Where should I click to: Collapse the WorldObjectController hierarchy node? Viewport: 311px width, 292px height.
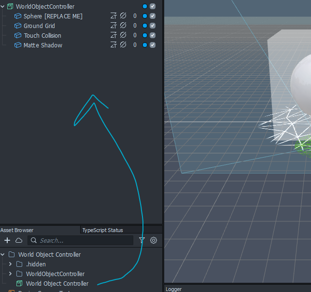(3, 7)
